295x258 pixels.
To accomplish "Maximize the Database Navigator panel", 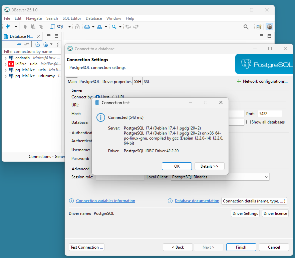I will click(56, 36).
